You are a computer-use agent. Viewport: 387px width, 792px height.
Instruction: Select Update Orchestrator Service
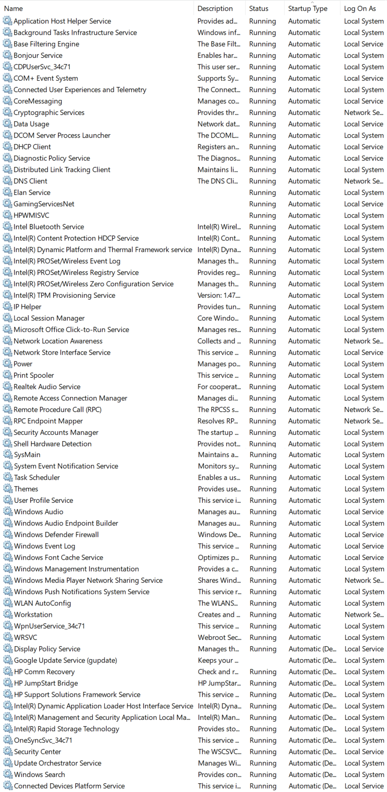click(58, 763)
